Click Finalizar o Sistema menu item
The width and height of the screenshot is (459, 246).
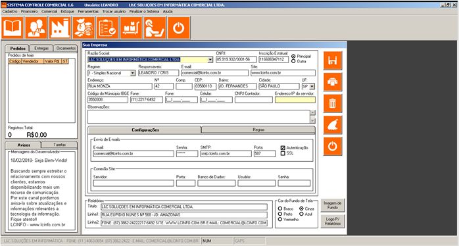(144, 11)
